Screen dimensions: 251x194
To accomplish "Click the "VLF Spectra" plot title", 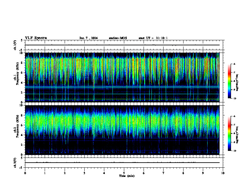I will (36, 38).
